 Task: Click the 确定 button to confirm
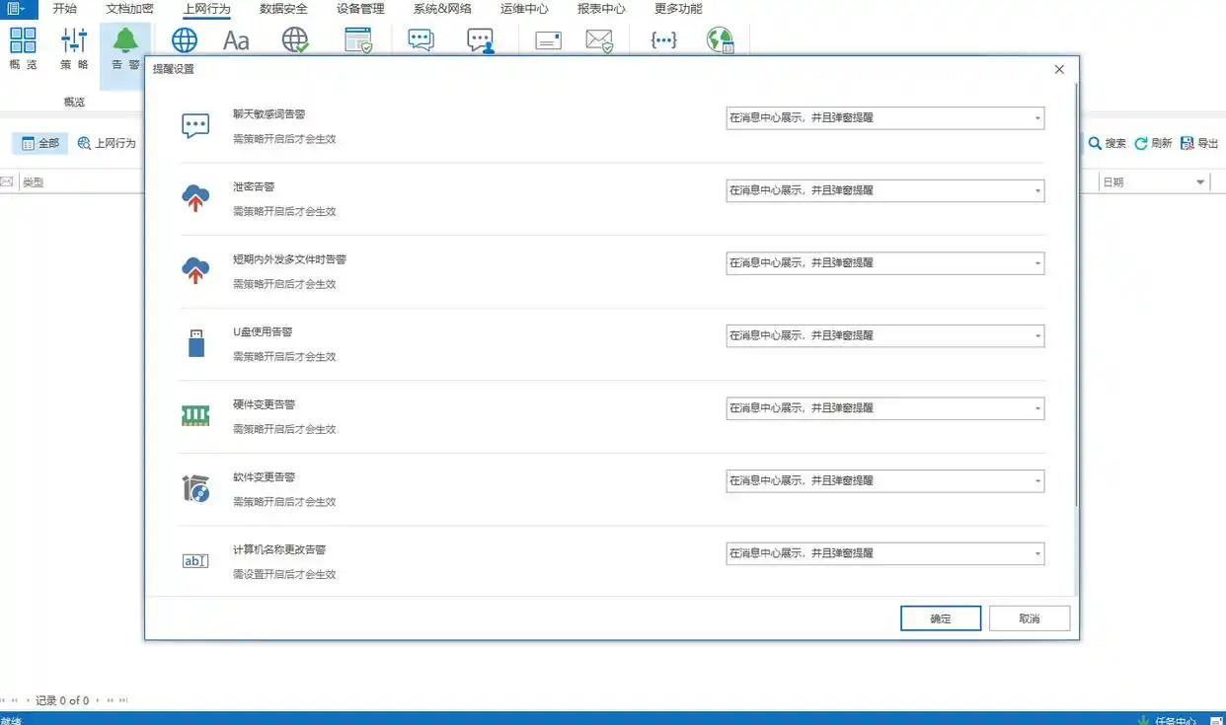940,618
